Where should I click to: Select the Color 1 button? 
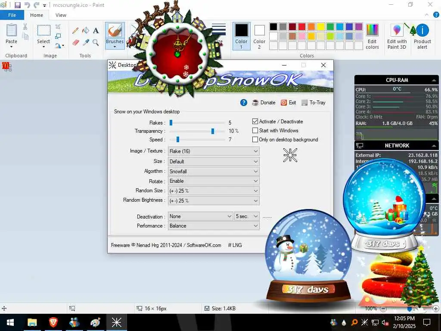point(241,36)
